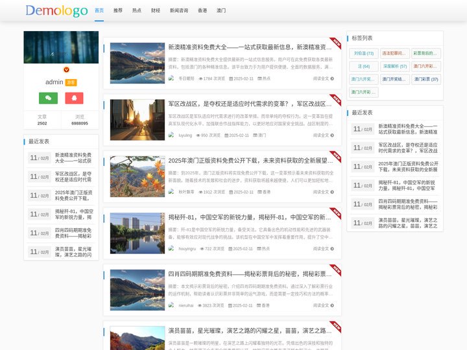Screen dimensions: 467x350
Task: Open the 新闻咨询 navigation item
Action: coord(179,10)
